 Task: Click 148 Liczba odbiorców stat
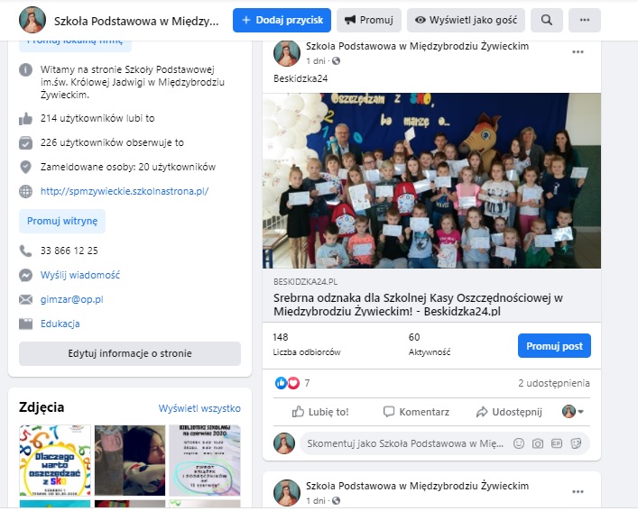307,344
